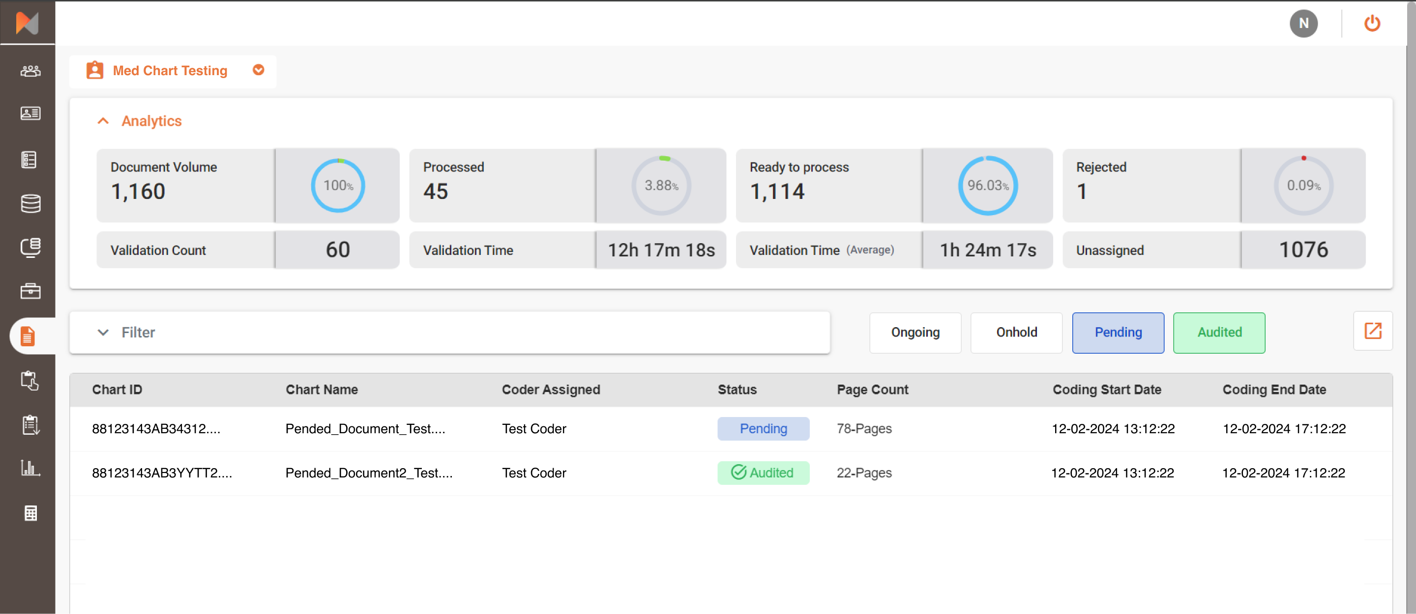Open chart 88123143AB3YYTT2....
This screenshot has width=1416, height=614.
[162, 473]
